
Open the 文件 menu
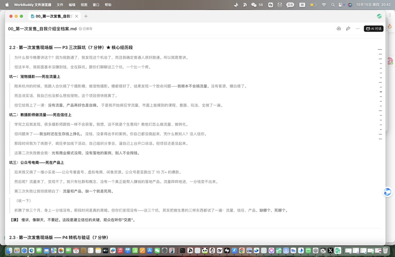(60, 5)
